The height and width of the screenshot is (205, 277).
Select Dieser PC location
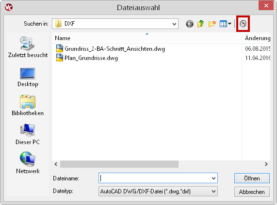(x=28, y=134)
